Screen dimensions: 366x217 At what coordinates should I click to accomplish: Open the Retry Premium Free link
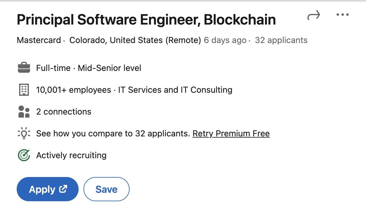click(x=231, y=133)
